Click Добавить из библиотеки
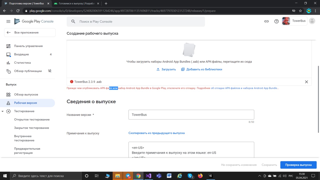Viewport: 320px width, 180px height. point(201,69)
